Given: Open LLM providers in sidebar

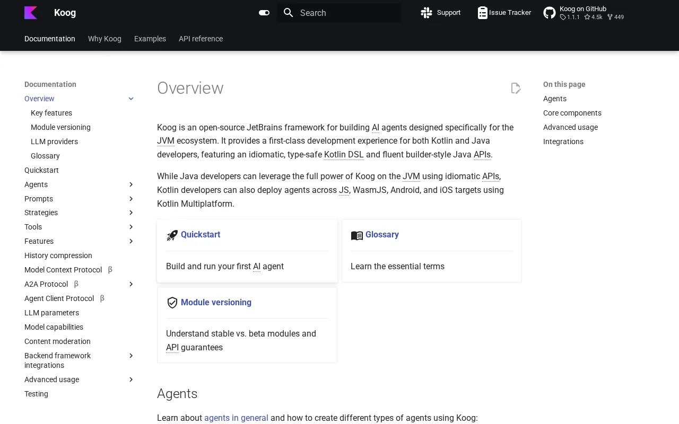Looking at the screenshot, I should (x=54, y=142).
